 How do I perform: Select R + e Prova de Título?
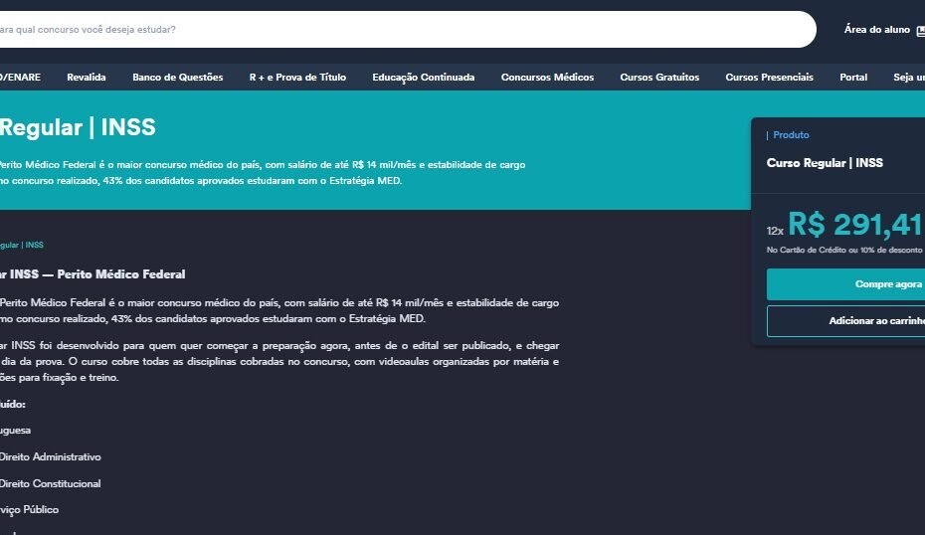[x=297, y=78]
